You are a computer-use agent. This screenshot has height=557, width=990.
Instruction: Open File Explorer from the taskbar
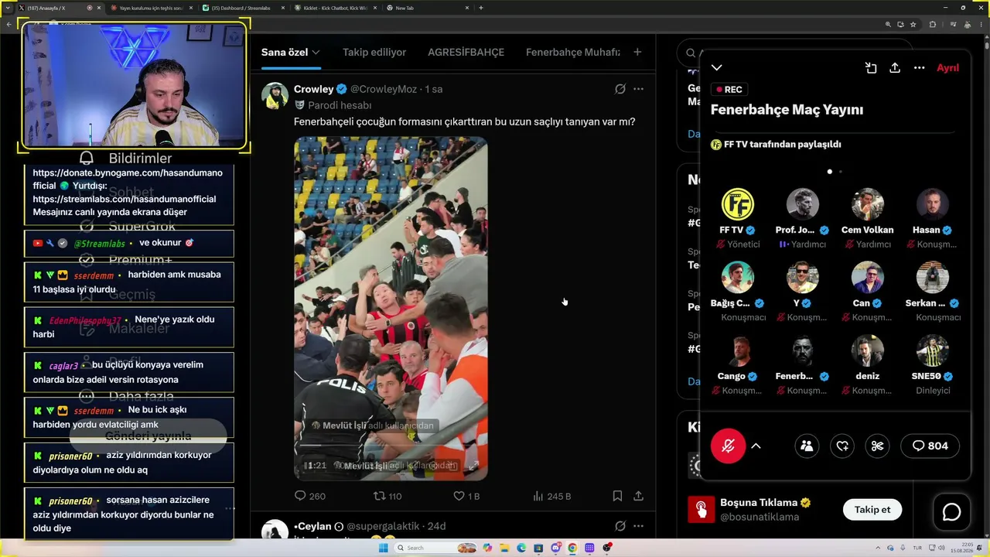pos(504,548)
